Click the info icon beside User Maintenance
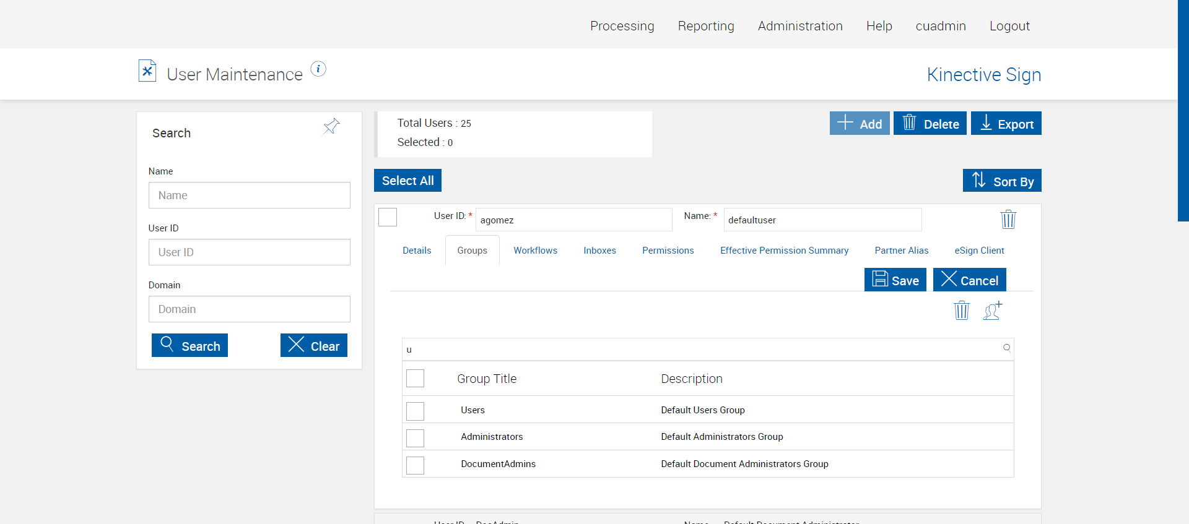 point(318,69)
